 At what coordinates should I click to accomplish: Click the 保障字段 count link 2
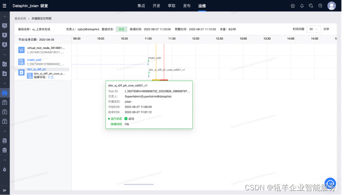point(49,77)
